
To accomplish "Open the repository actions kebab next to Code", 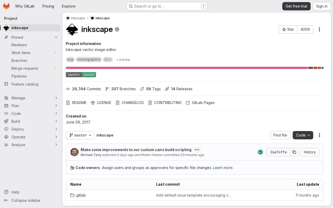I will coord(319,135).
